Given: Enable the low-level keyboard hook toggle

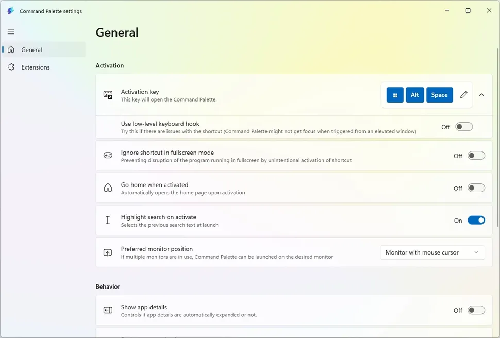Looking at the screenshot, I should pos(464,127).
